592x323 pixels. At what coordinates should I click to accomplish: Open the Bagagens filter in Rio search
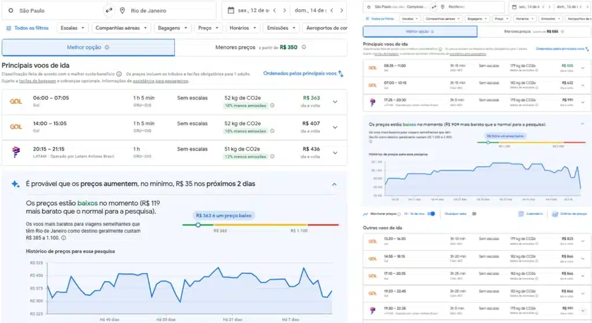pyautogui.click(x=173, y=28)
